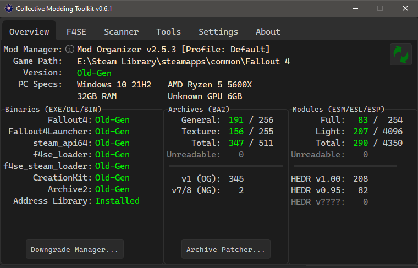Click the Fallout4 binary Old-Gen status
This screenshot has width=418, height=268.
click(x=112, y=120)
